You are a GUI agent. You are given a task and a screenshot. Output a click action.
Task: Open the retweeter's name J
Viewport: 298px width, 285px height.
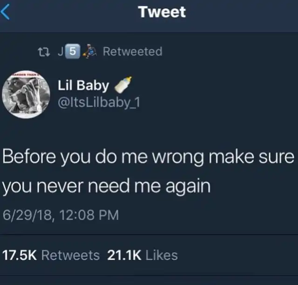tap(61, 52)
